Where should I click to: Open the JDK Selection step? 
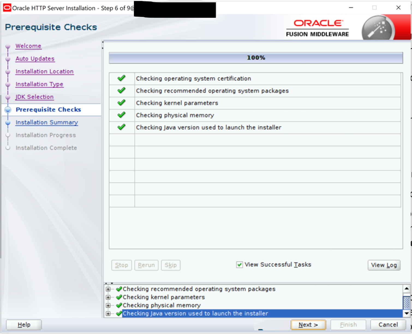tap(34, 97)
